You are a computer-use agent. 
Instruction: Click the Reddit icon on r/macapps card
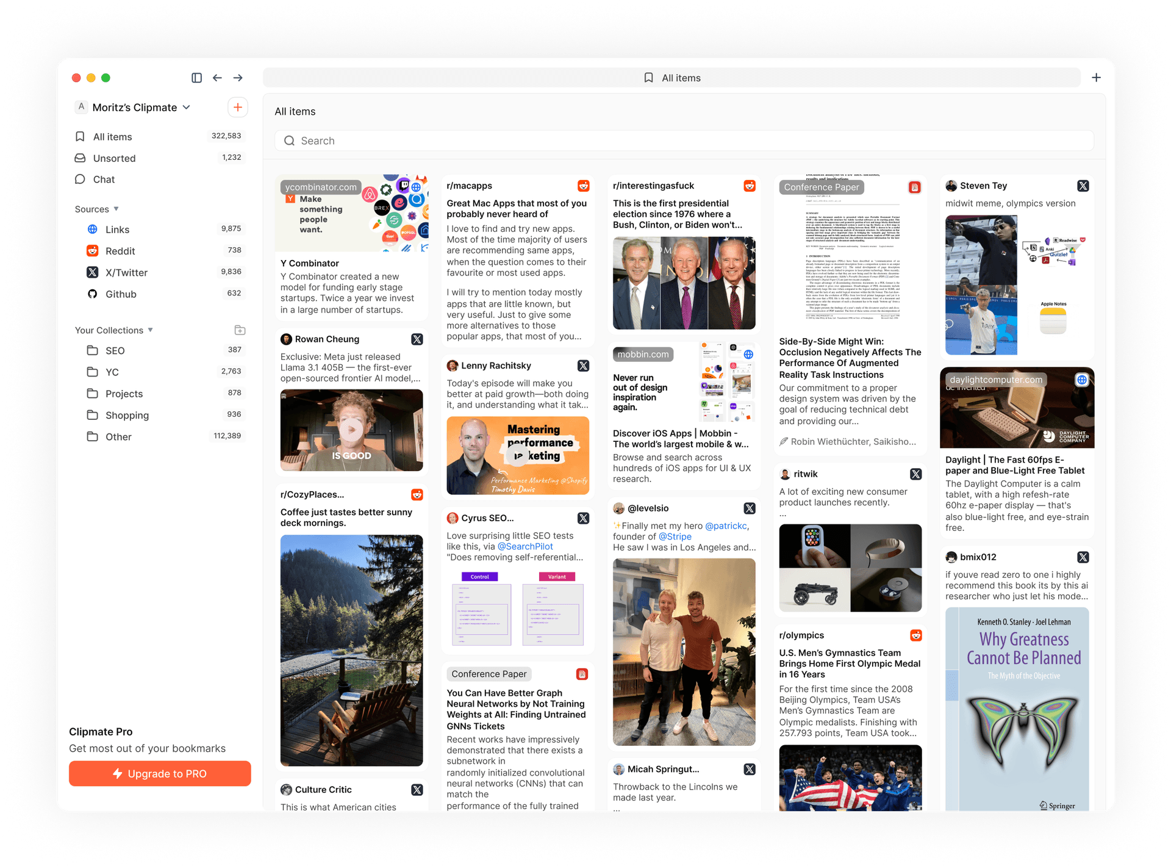pyautogui.click(x=583, y=186)
